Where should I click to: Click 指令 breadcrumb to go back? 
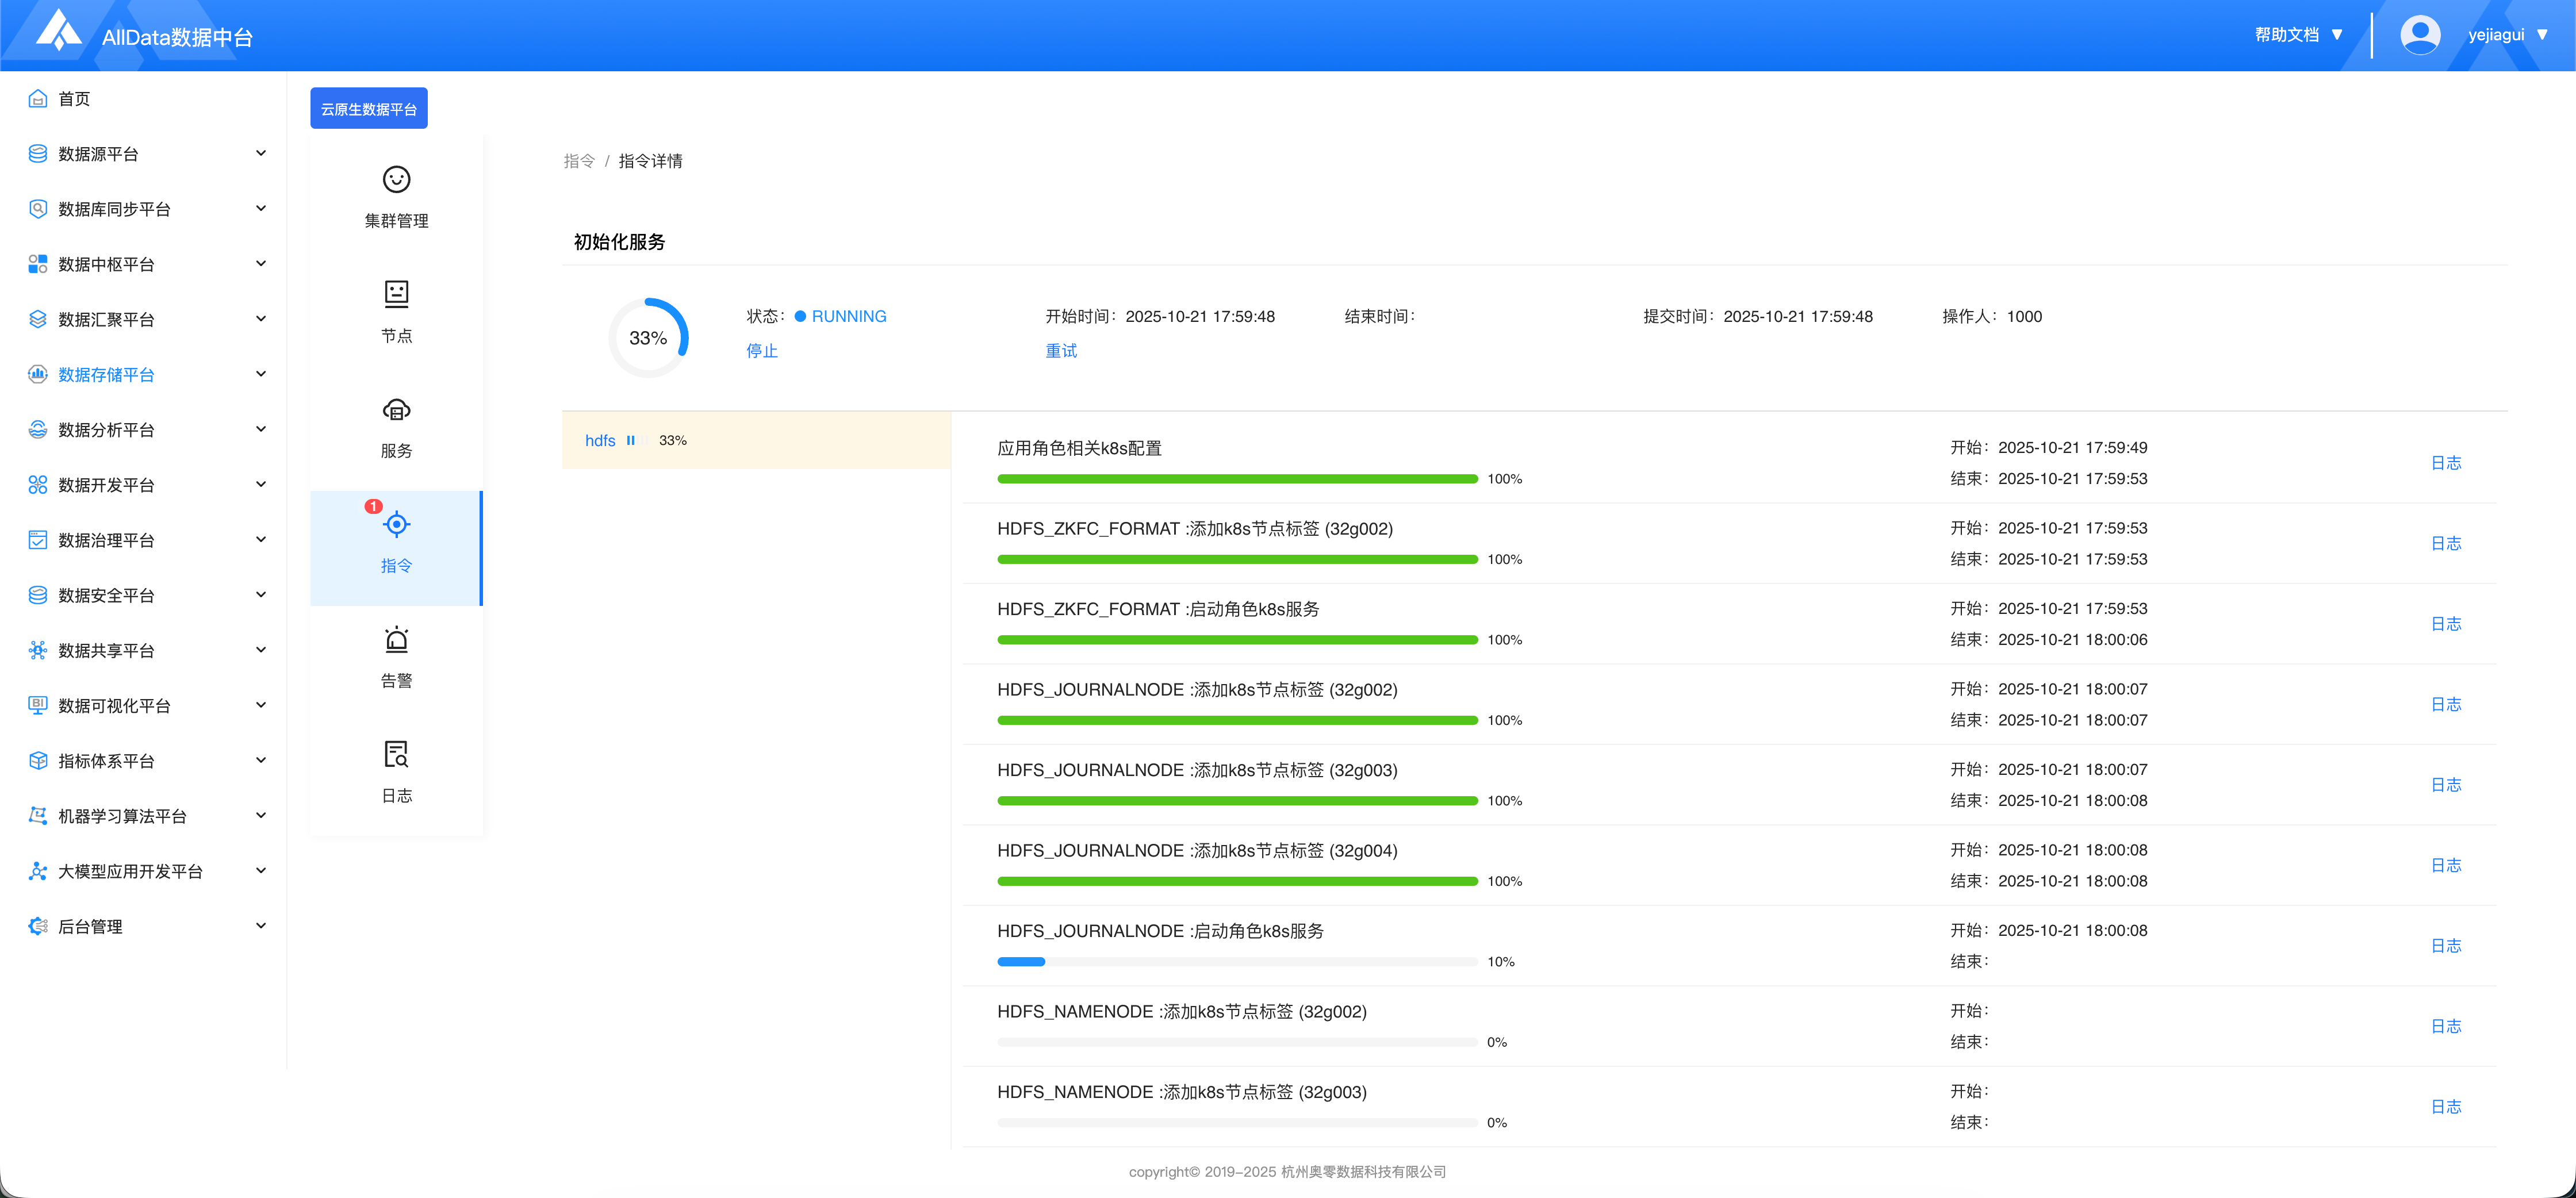point(579,161)
